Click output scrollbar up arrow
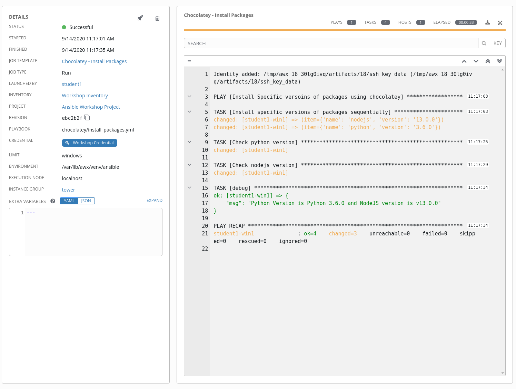 pyautogui.click(x=503, y=70)
